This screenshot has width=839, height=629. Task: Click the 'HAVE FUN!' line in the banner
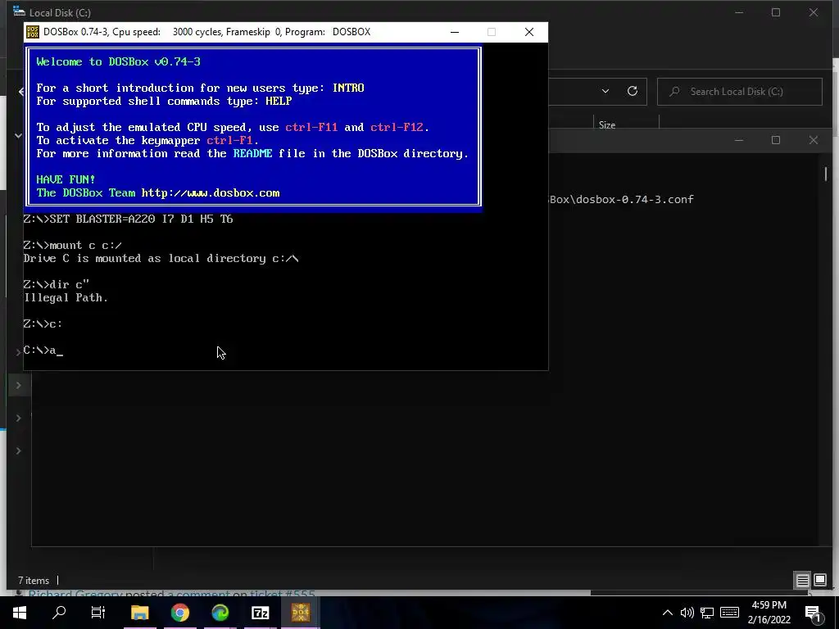tap(66, 179)
